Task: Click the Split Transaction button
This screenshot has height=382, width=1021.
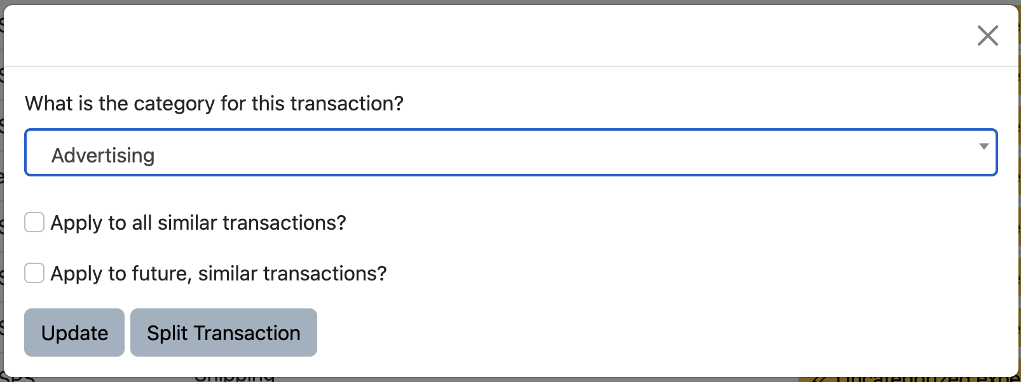Action: (223, 333)
